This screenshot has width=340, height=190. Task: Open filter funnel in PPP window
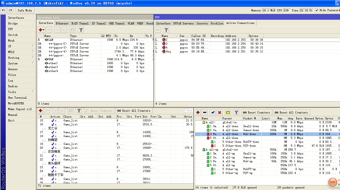(x=166, y=30)
